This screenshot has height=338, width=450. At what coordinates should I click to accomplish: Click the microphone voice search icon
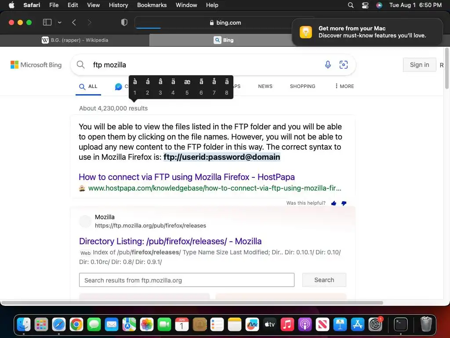[328, 65]
